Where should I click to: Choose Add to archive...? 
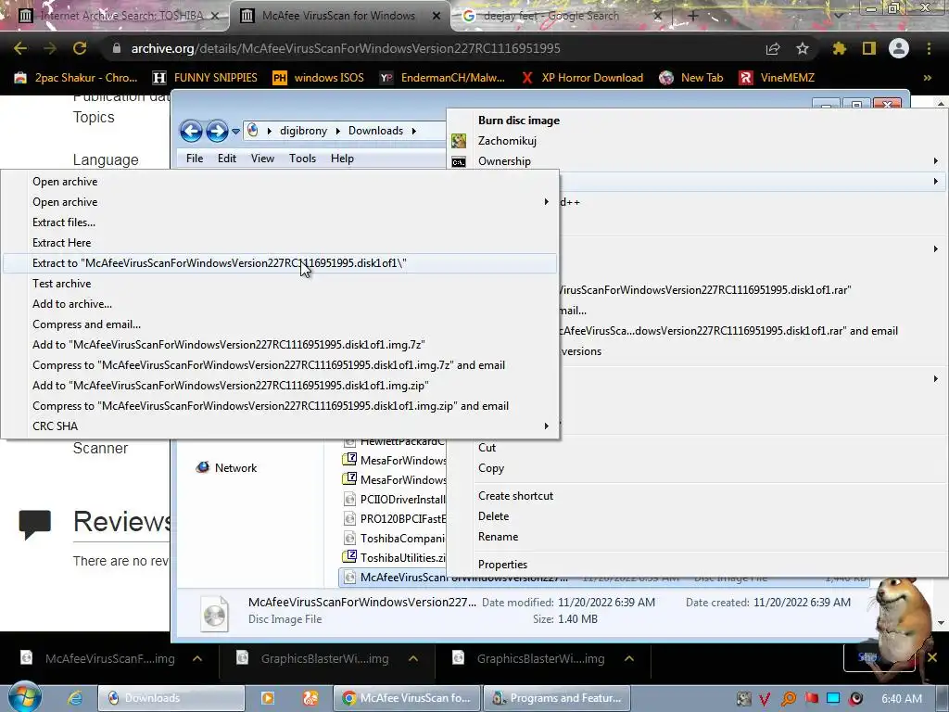click(x=280, y=304)
